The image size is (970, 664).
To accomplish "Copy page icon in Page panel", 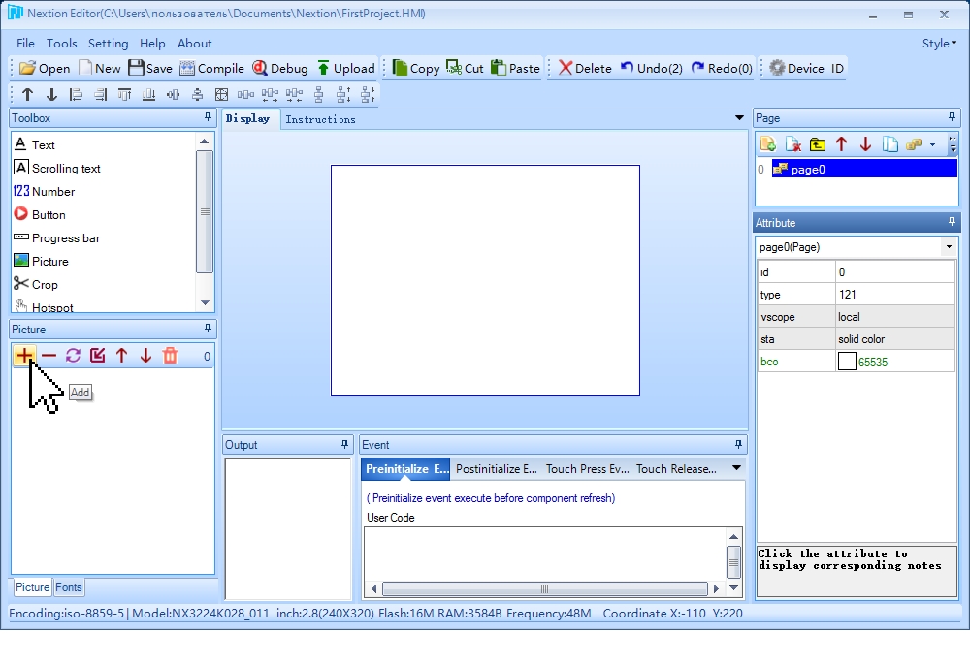I will click(889, 144).
